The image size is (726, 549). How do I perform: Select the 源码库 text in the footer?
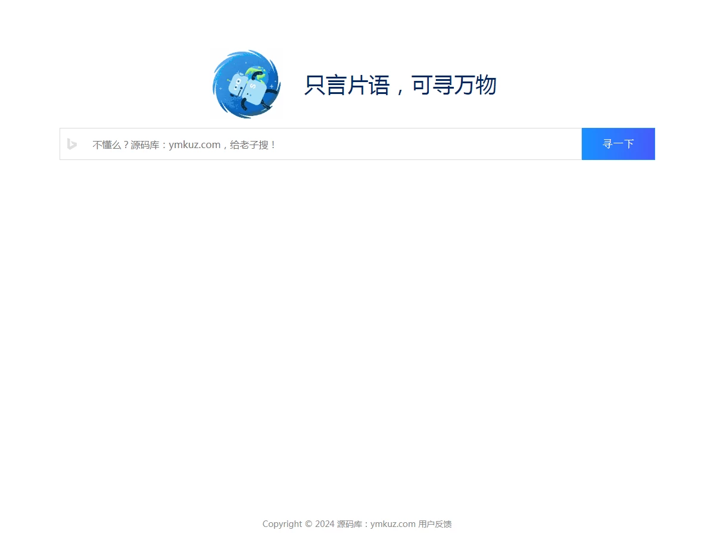point(349,524)
